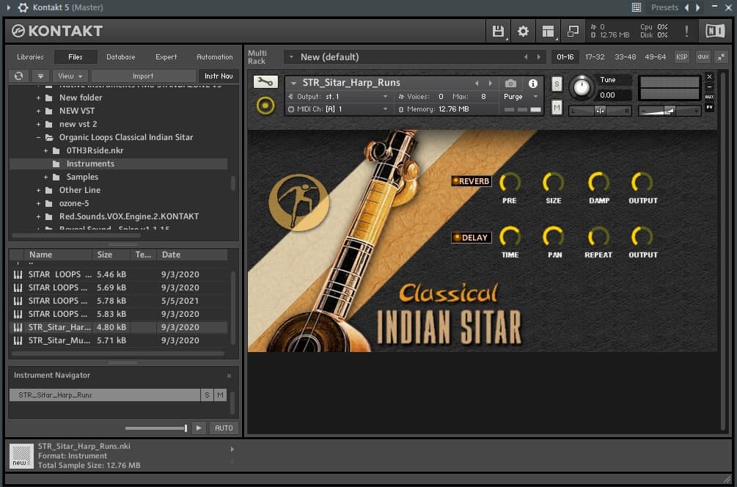
Task: Play the sample preview button
Action: pyautogui.click(x=199, y=428)
